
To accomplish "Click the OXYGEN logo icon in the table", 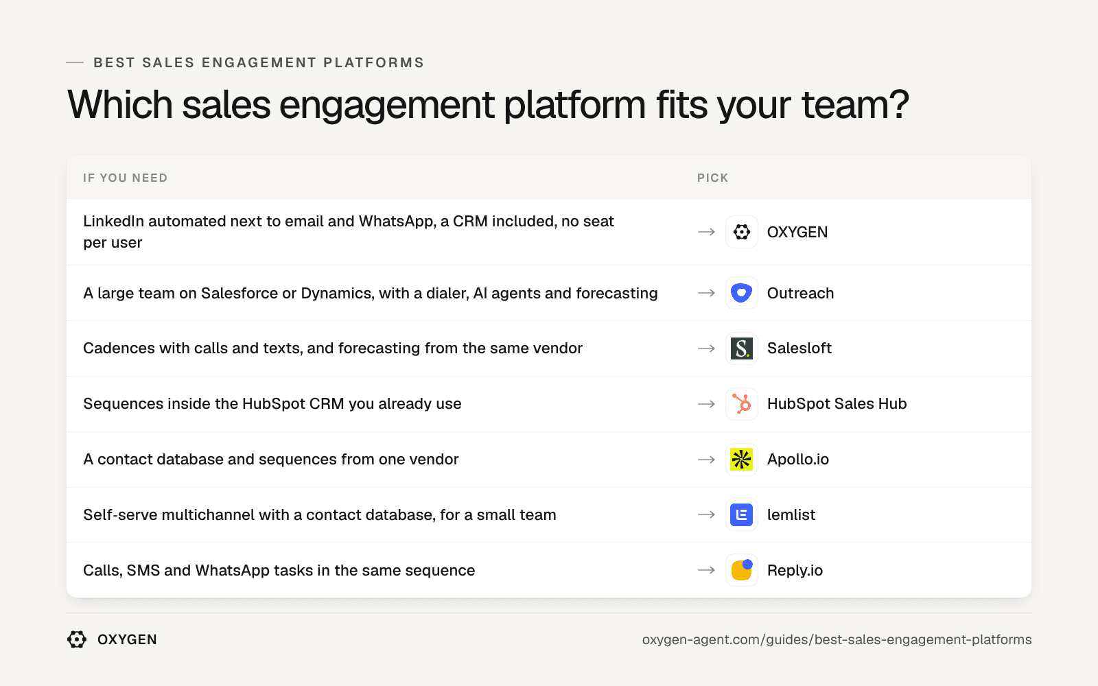I will (742, 232).
